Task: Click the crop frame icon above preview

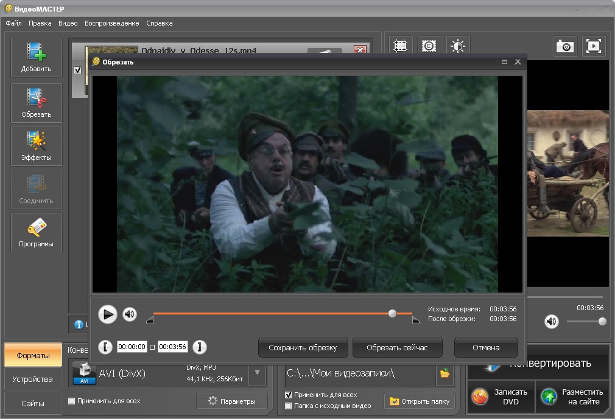Action: click(400, 46)
